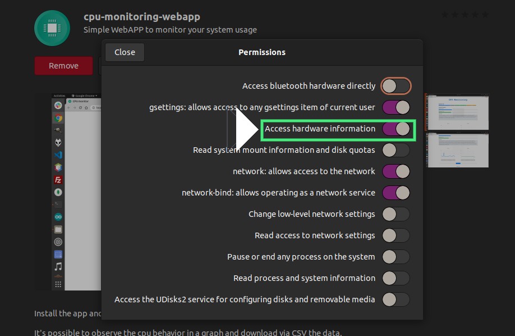
Task: Click the "Read access to network settings" label
Action: [x=315, y=235]
